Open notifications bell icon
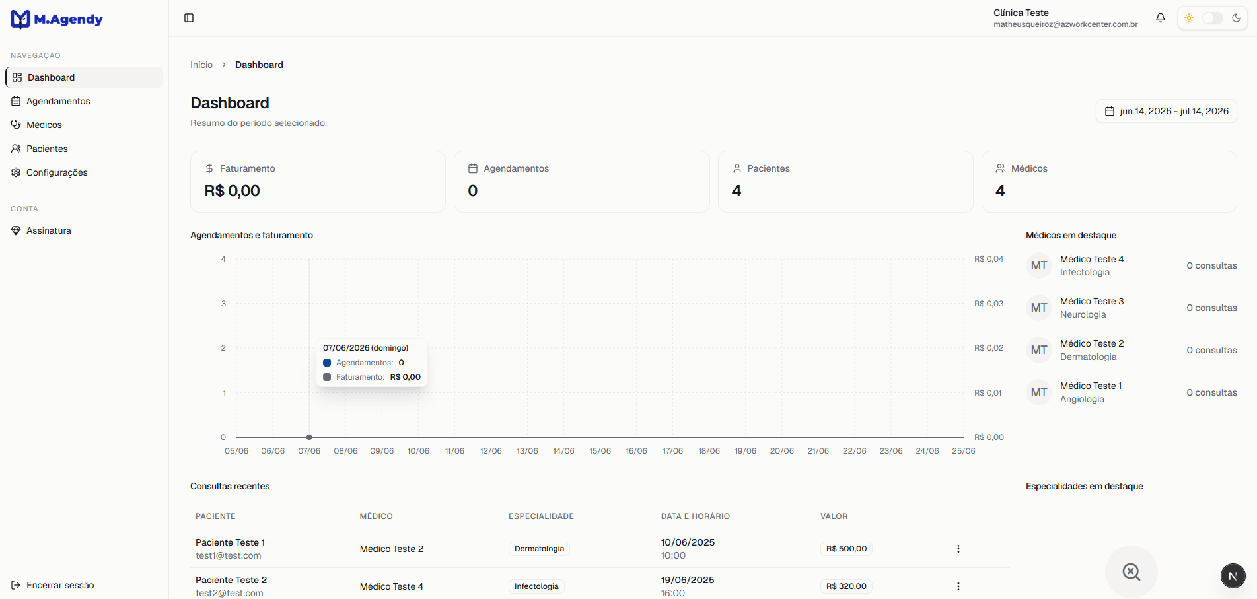Viewport: 1257px width, 599px height. pyautogui.click(x=1160, y=18)
